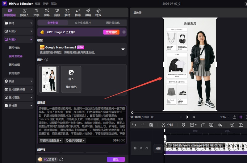This screenshot has height=163, width=247.
Task: Select 圖片特效 in the sidebar
Action: tap(14, 48)
